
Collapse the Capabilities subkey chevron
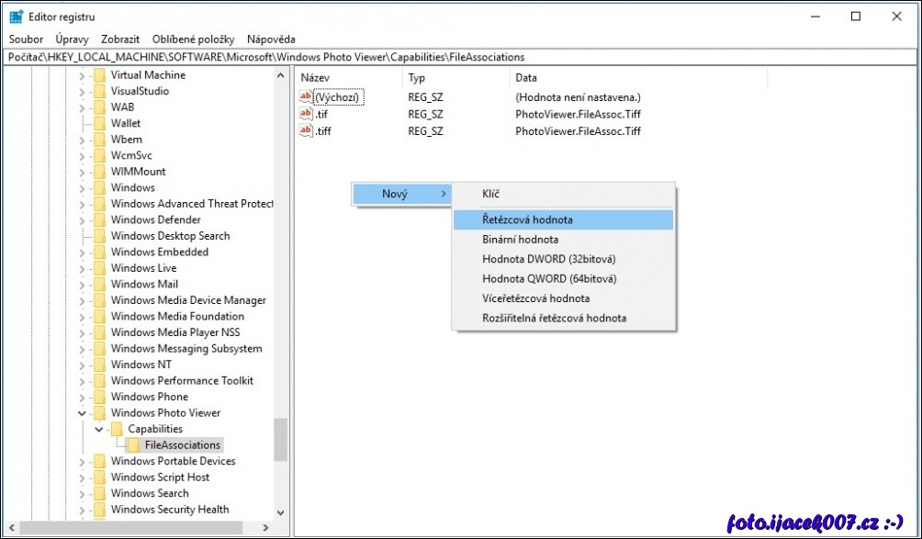98,429
